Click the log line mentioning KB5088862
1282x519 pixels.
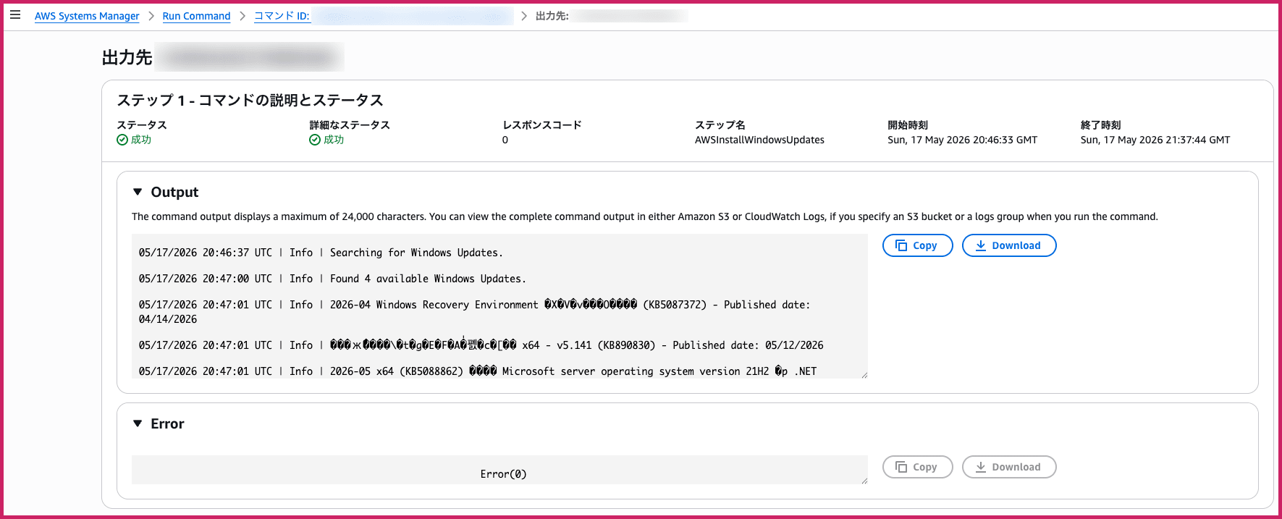pos(478,371)
